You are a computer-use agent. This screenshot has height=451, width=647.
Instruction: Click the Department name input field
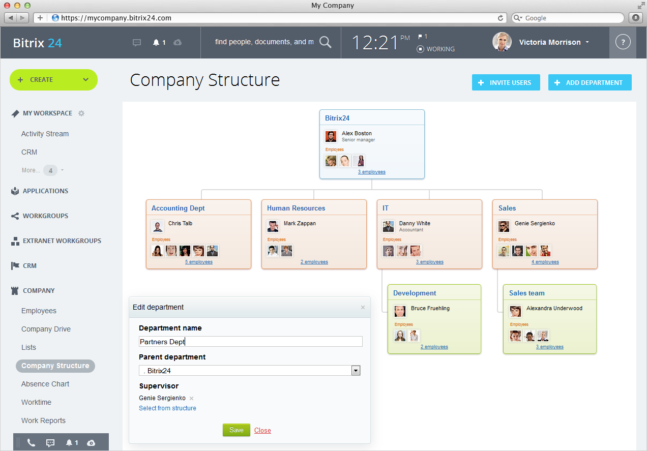point(250,342)
